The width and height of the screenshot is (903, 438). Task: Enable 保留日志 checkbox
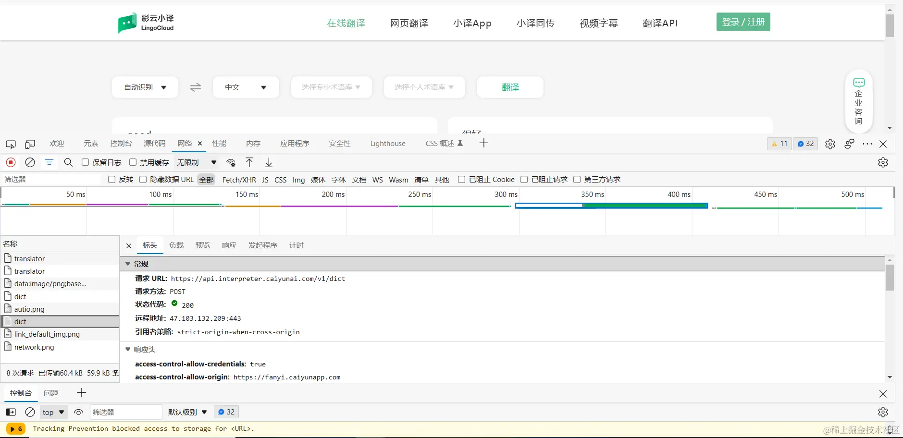(x=85, y=162)
